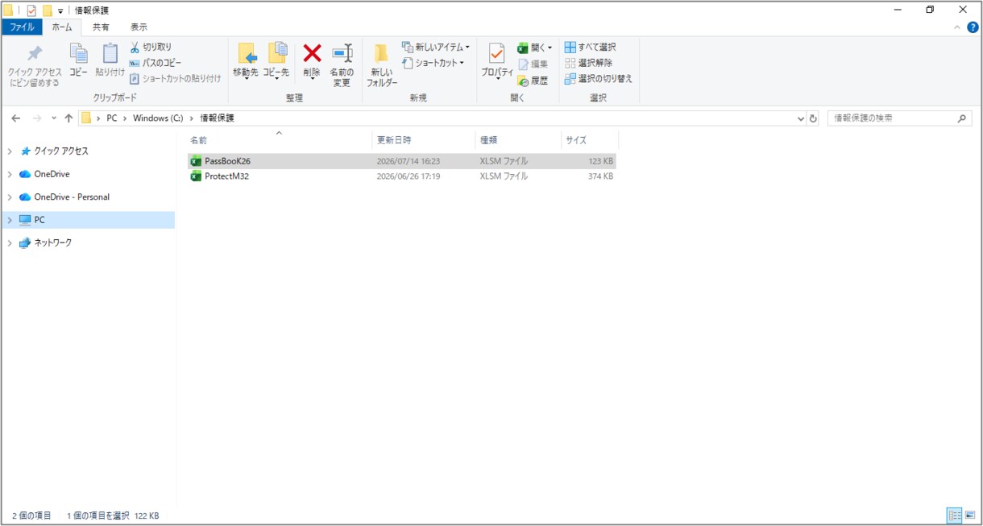Open ファイル (File) tab

(22, 27)
